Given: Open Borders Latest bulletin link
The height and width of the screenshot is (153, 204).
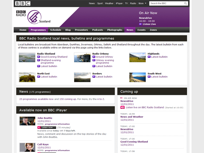Looking at the screenshot, I should [x=104, y=76].
